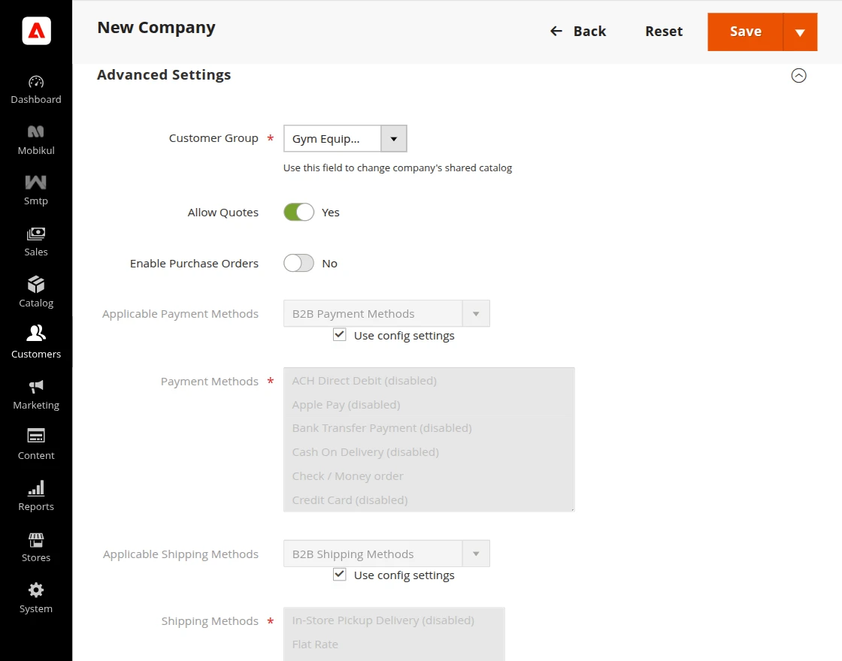
Task: Click the Yes label beside Allow Quotes
Action: point(330,213)
